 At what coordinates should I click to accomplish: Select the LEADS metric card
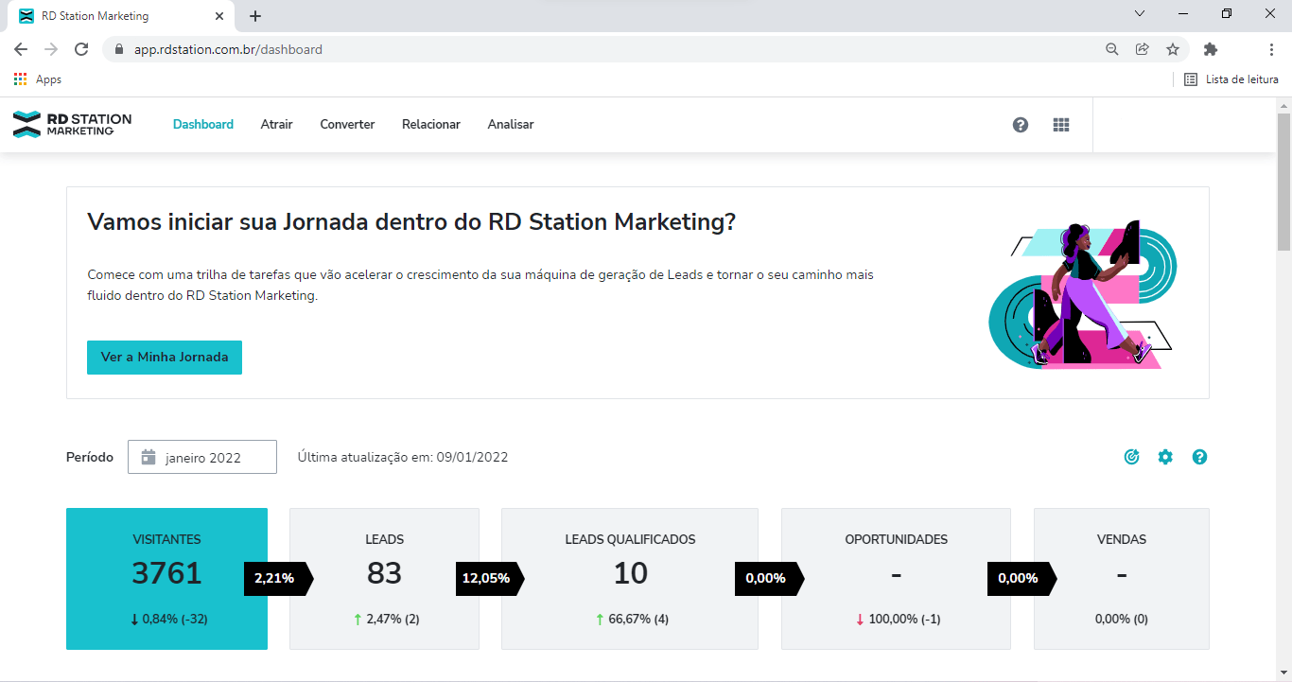[384, 579]
